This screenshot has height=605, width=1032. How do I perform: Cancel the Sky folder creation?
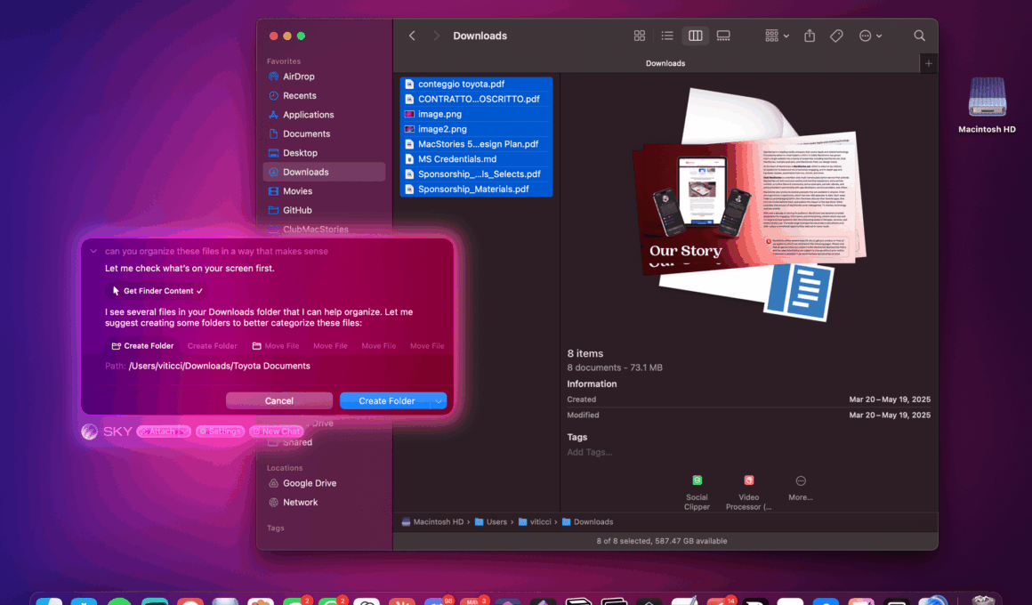tap(279, 401)
